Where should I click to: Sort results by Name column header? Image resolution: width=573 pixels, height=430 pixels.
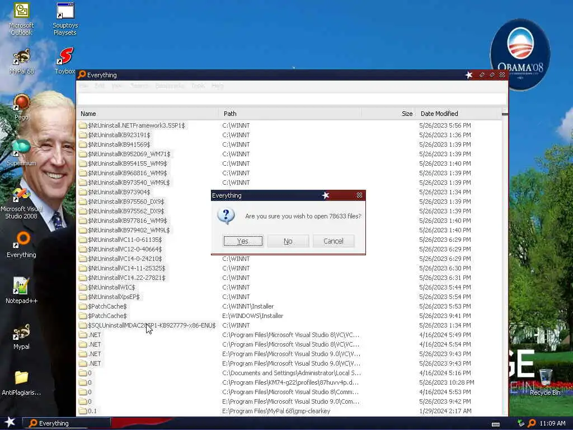pos(147,114)
